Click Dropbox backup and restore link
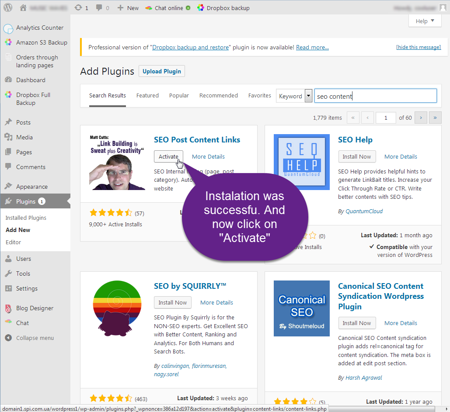The width and height of the screenshot is (450, 412). click(190, 47)
